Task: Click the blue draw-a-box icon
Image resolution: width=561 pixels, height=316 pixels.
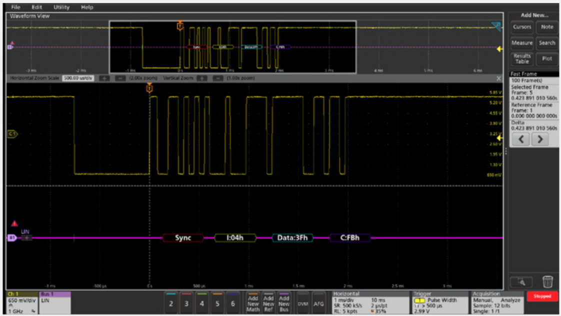Action: 496,26
